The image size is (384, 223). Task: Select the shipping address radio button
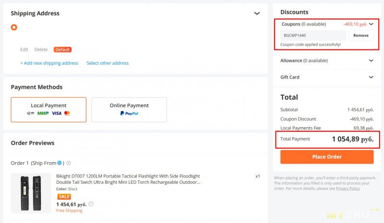click(14, 27)
